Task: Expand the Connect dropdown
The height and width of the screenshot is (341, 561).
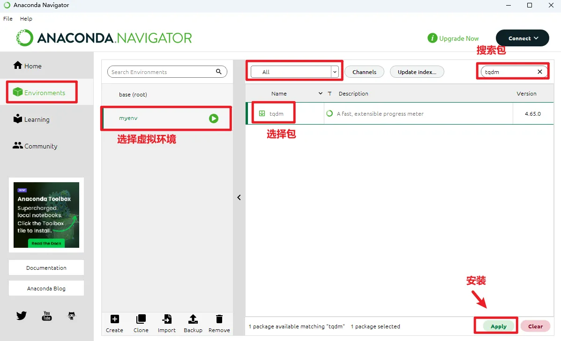Action: [x=523, y=38]
